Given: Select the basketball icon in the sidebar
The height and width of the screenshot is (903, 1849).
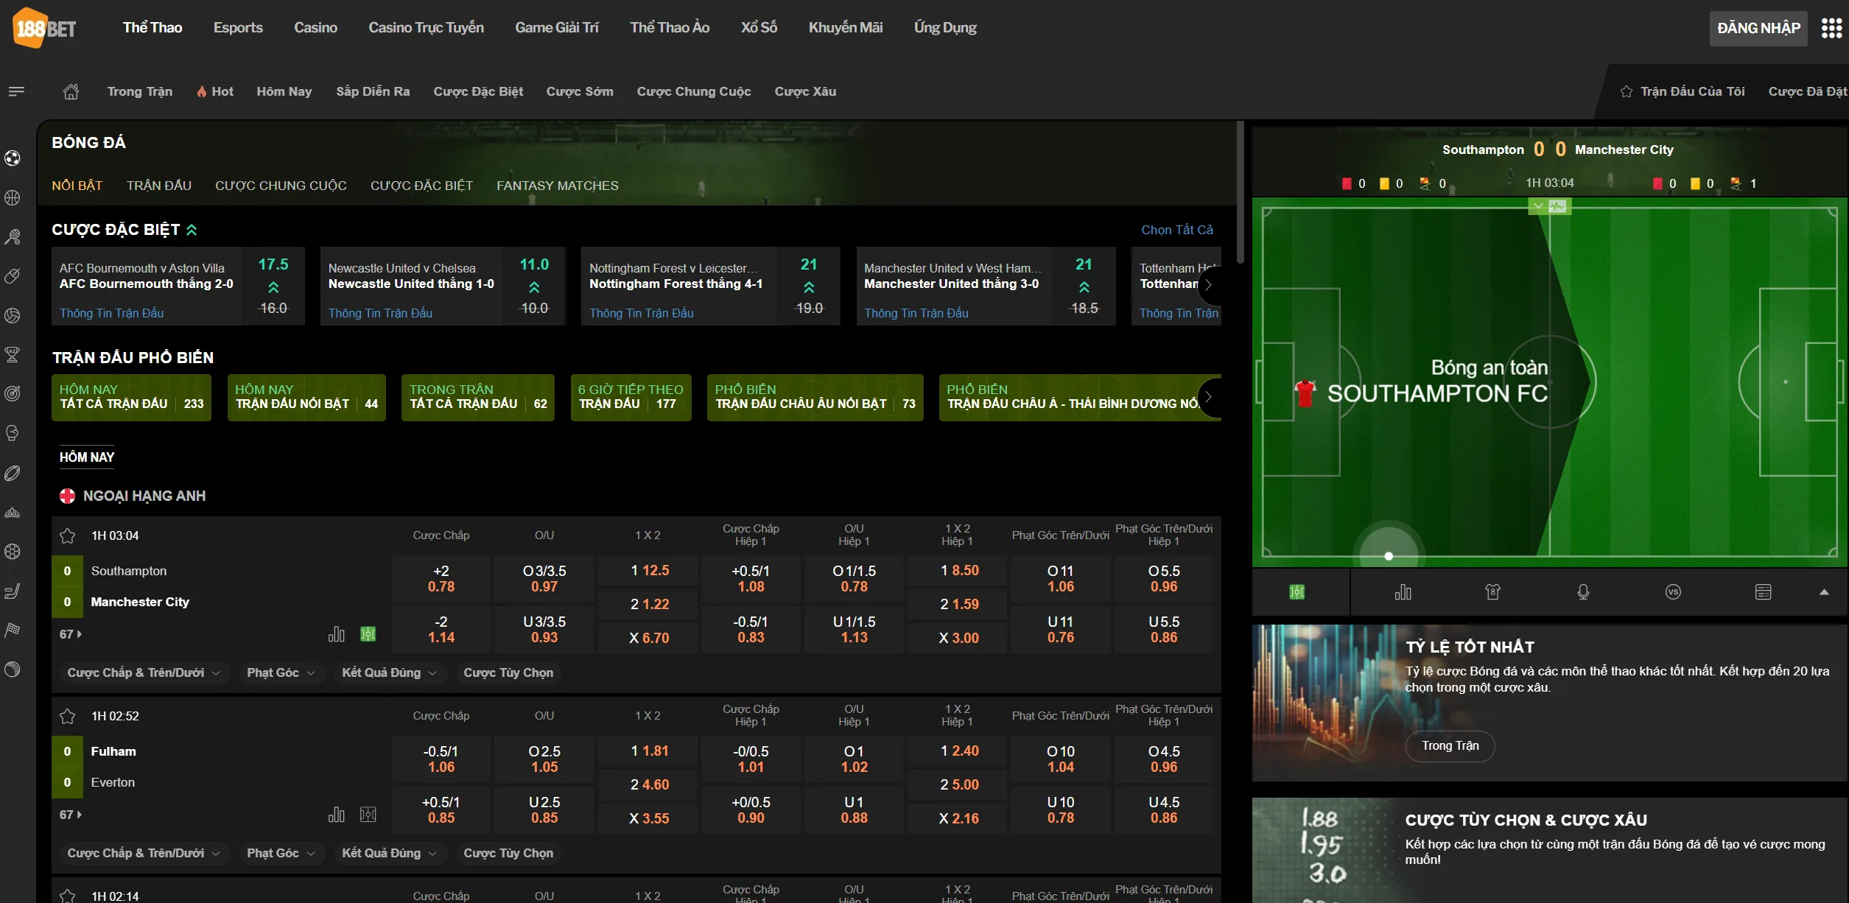Looking at the screenshot, I should click(x=13, y=197).
